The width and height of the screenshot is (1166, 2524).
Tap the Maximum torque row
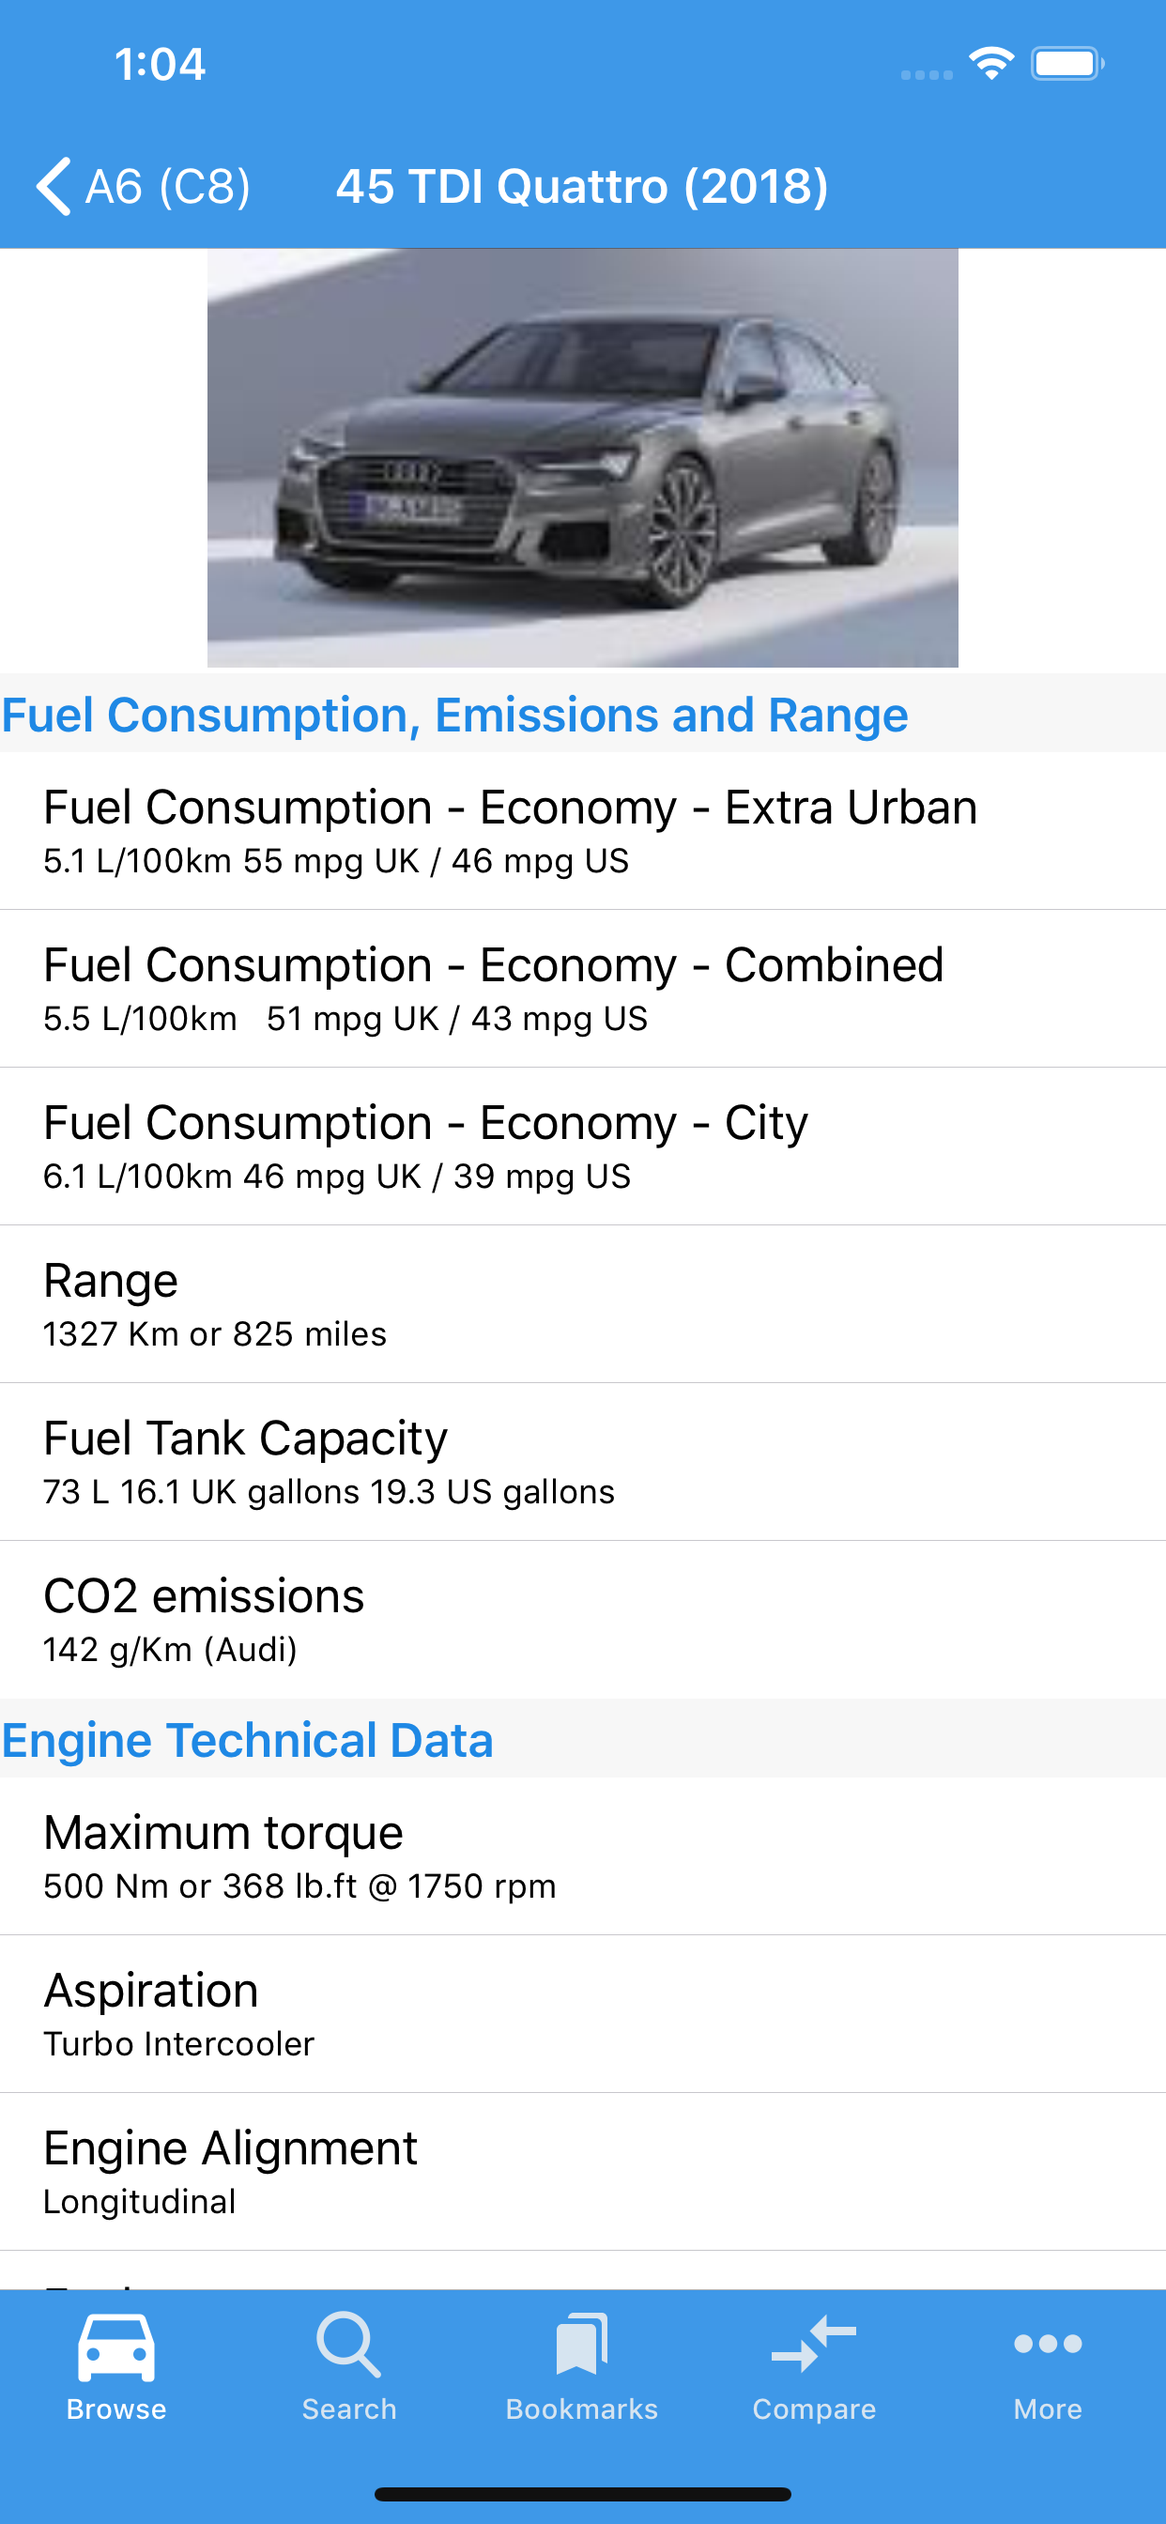[582, 1855]
